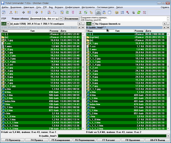Open left panel favorites asterisk button
Viewport: 171px width, 143px height.
click(x=80, y=27)
